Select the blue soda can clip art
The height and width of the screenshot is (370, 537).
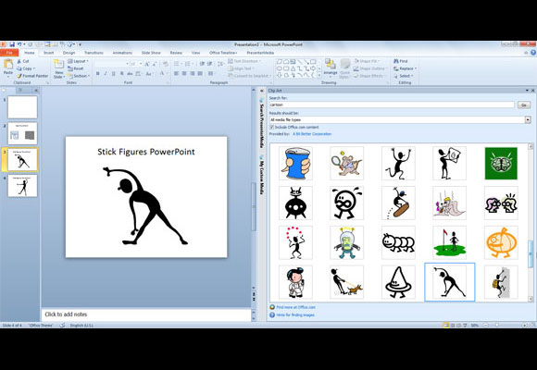coord(295,164)
